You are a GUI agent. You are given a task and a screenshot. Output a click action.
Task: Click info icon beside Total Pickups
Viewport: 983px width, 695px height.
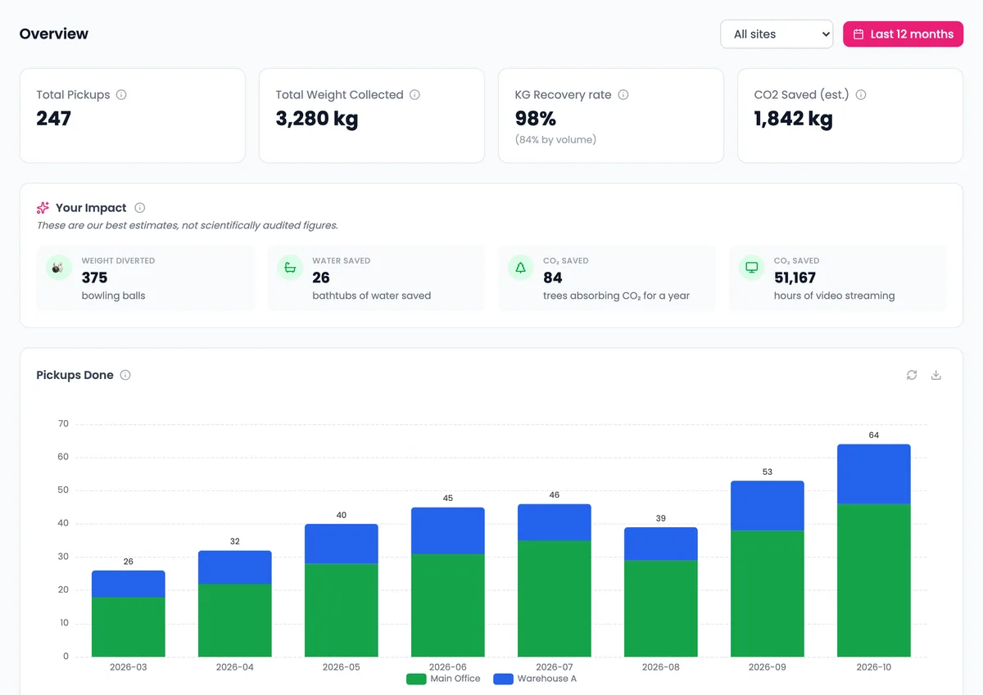coord(121,95)
